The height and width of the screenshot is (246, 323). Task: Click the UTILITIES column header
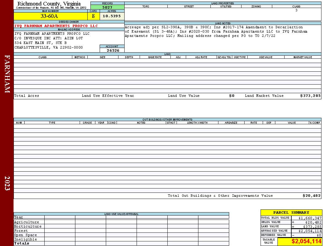coord(226,6)
